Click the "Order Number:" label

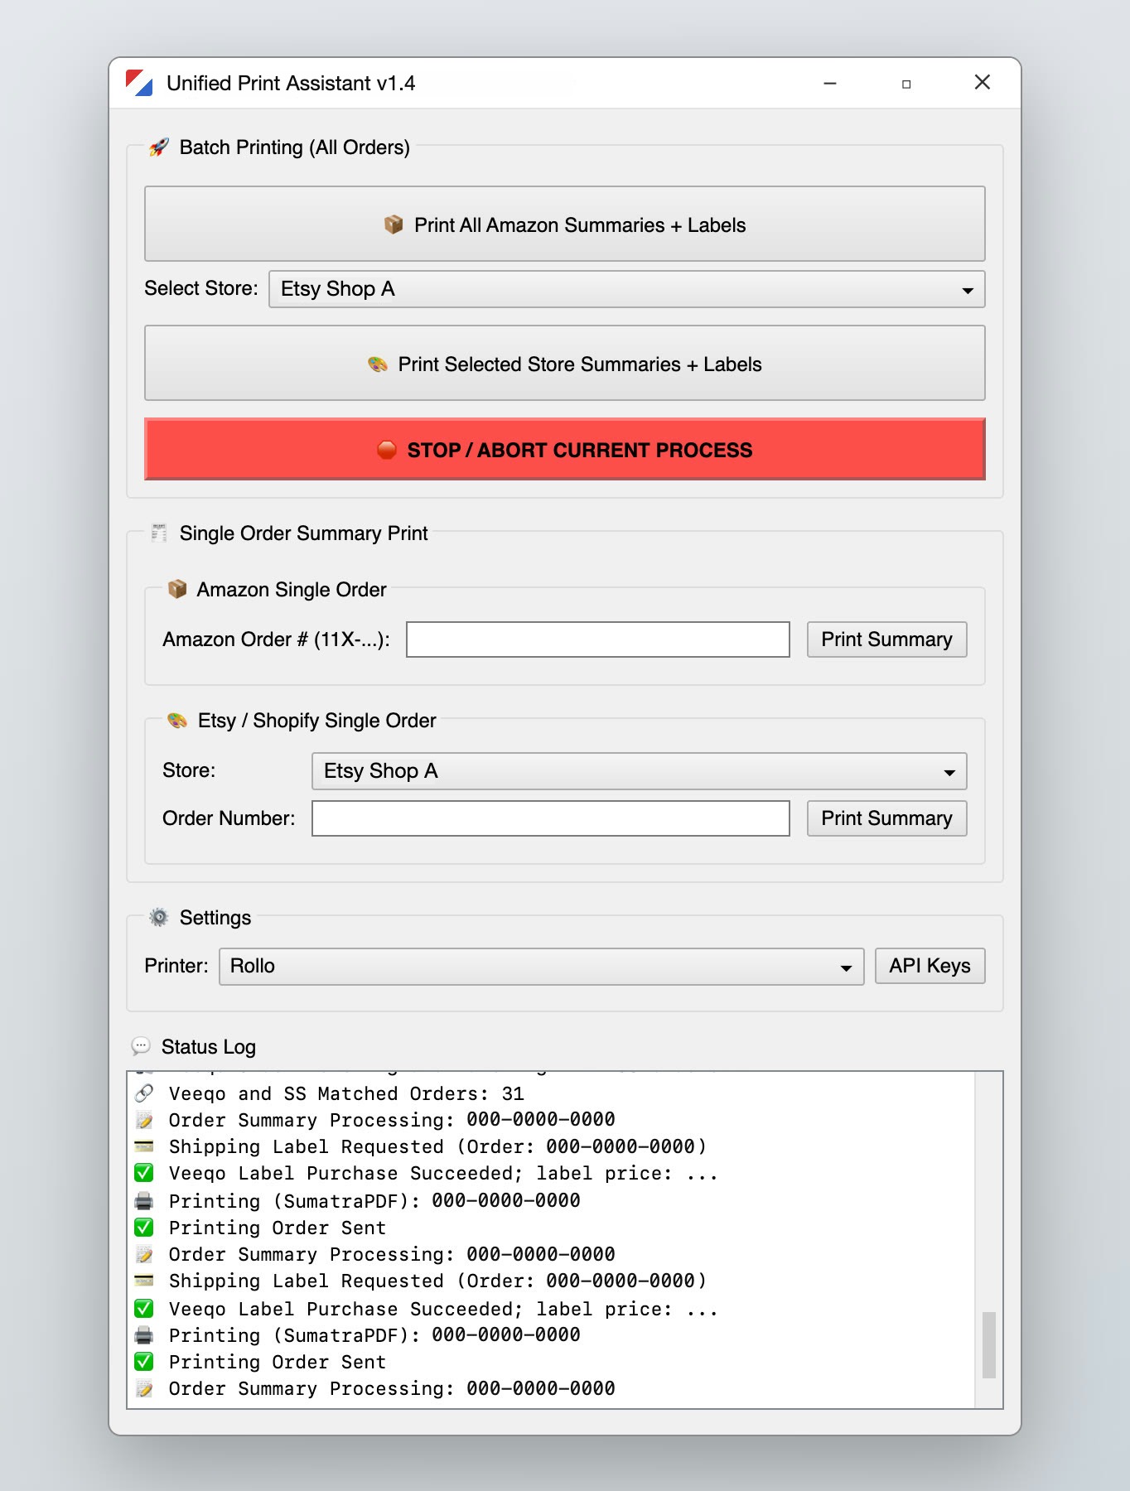[x=229, y=818]
